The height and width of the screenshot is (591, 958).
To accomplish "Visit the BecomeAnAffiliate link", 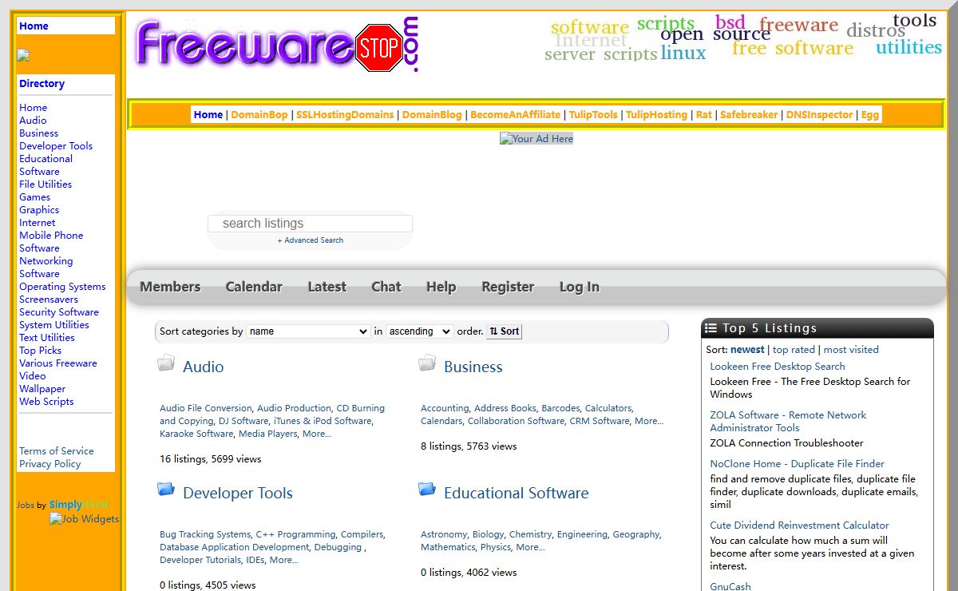I will click(516, 115).
